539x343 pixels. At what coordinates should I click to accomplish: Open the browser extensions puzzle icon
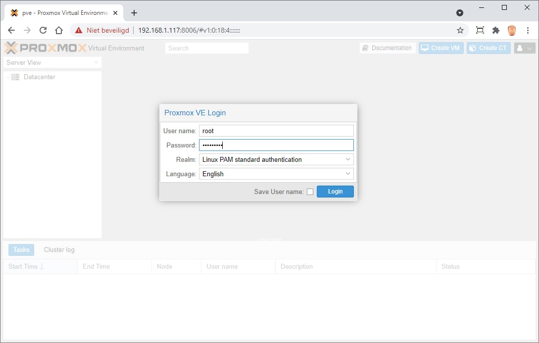496,30
